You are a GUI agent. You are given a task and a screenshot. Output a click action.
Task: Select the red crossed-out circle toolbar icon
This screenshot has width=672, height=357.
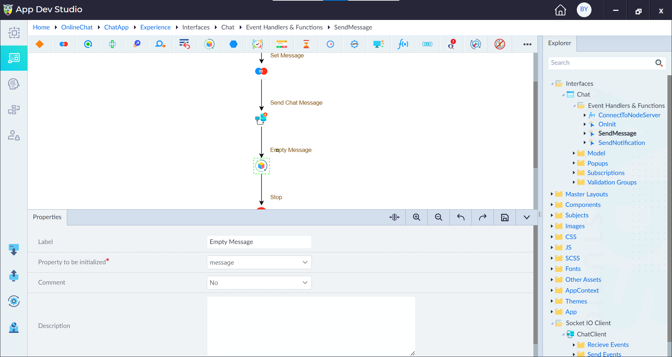500,44
